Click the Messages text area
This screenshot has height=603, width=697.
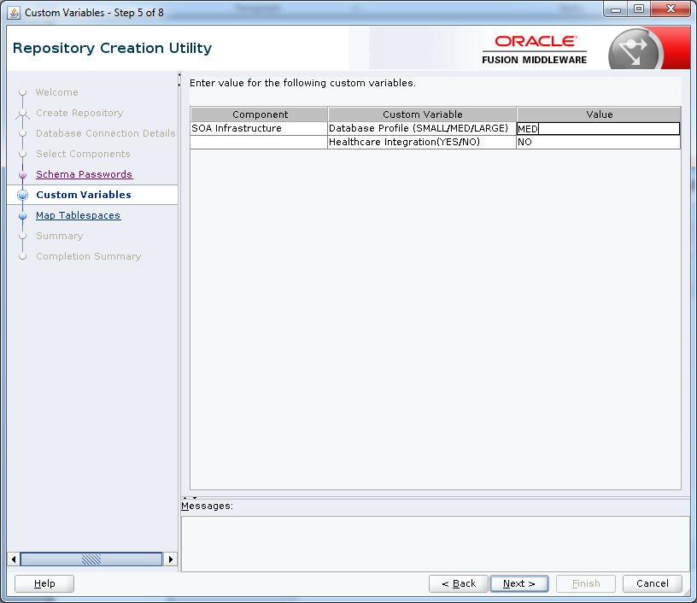pyautogui.click(x=435, y=543)
